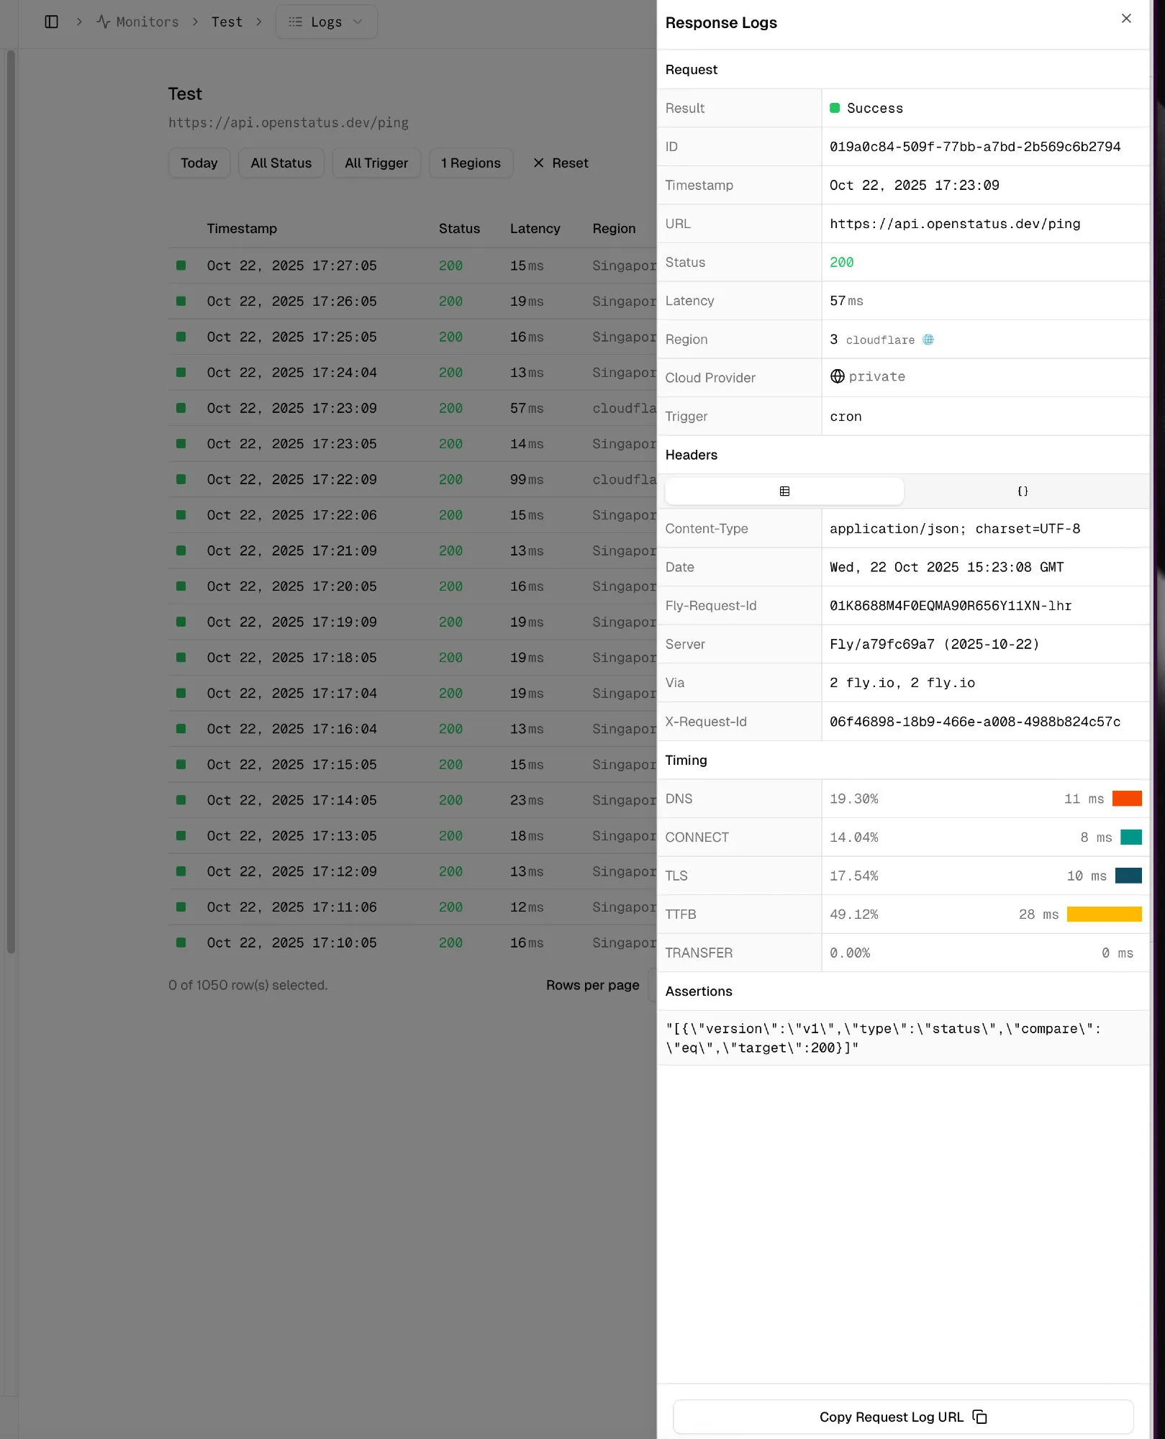Click Reset to clear all filters
The width and height of the screenshot is (1165, 1439).
coord(561,163)
